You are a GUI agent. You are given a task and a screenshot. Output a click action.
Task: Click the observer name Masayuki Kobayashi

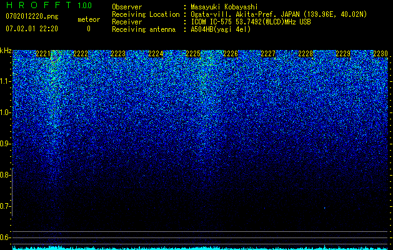(x=224, y=7)
